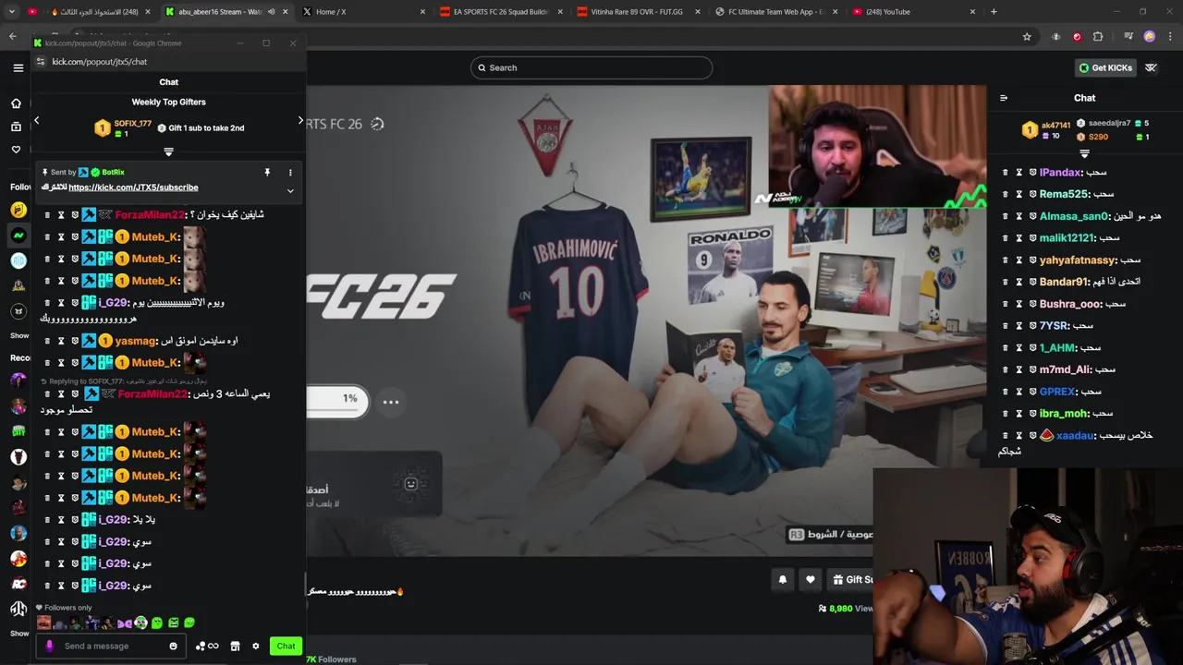Go back using the browser back arrow
The image size is (1183, 665).
click(x=13, y=37)
